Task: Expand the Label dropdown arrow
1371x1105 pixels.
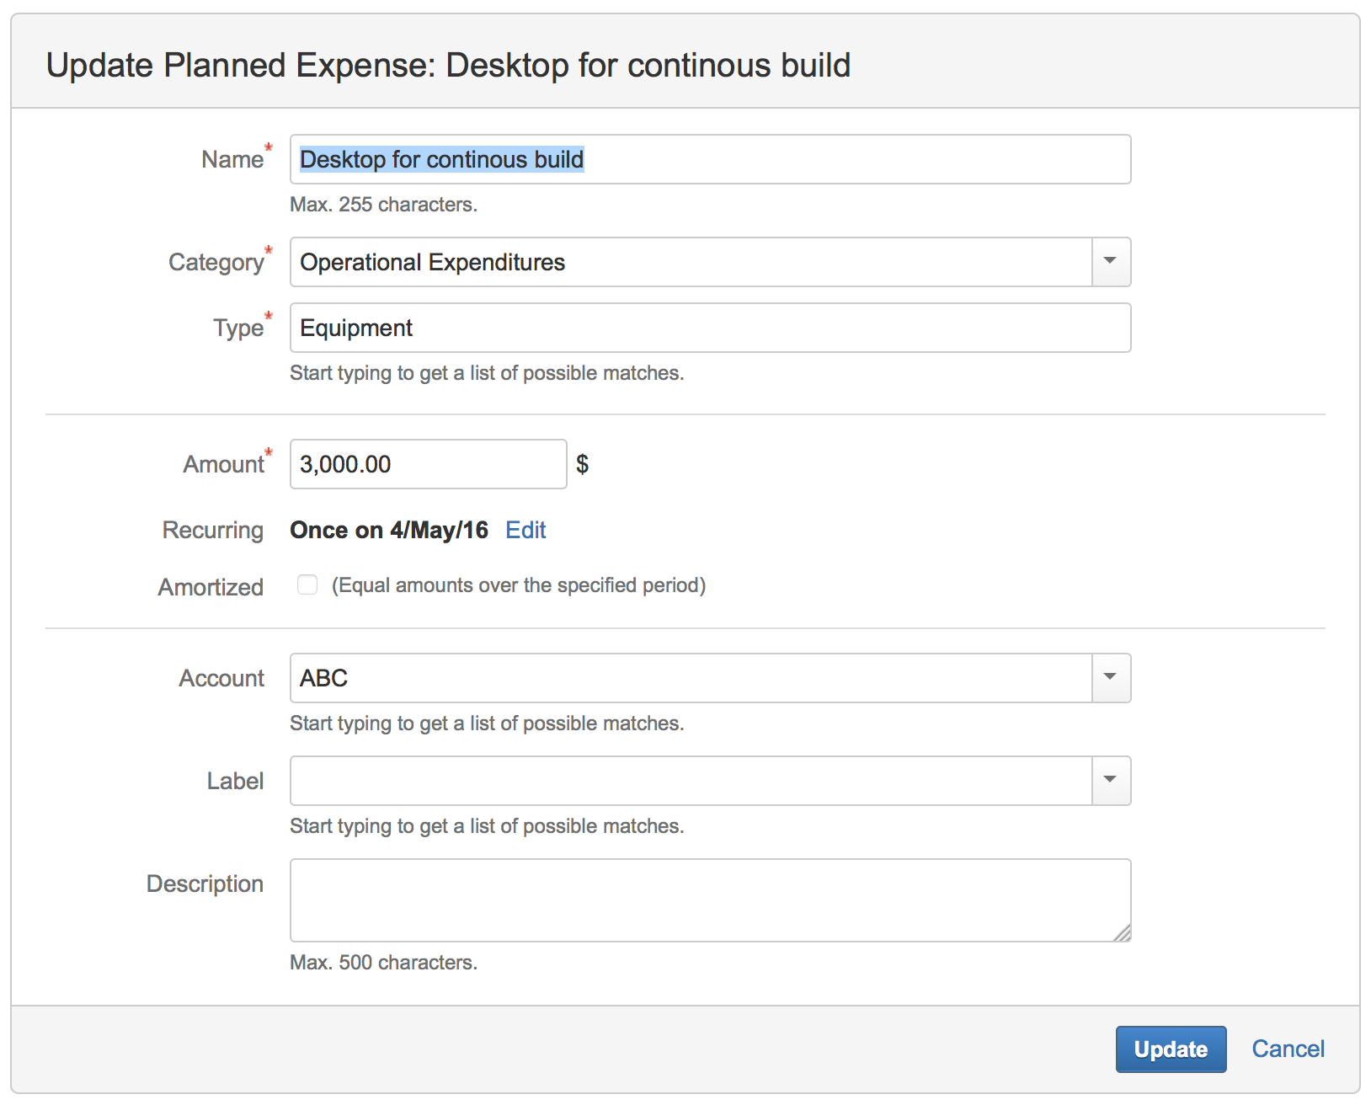Action: (1110, 781)
